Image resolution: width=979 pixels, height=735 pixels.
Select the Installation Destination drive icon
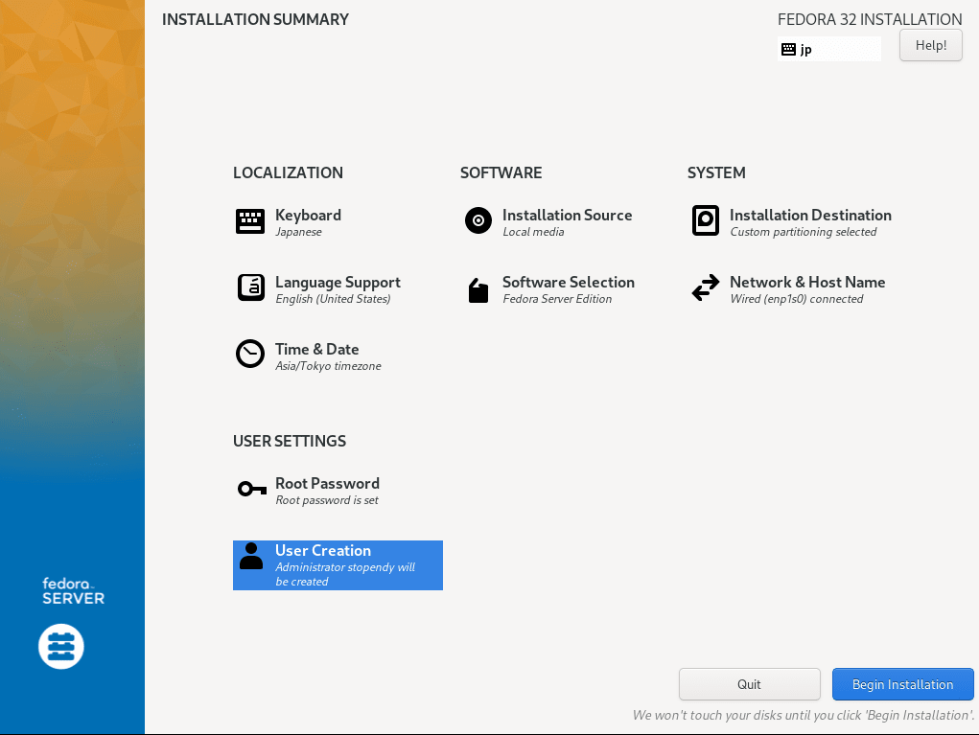coord(705,220)
